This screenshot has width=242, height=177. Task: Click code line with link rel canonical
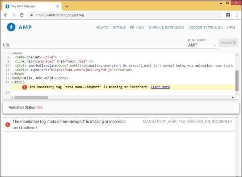point(54,61)
